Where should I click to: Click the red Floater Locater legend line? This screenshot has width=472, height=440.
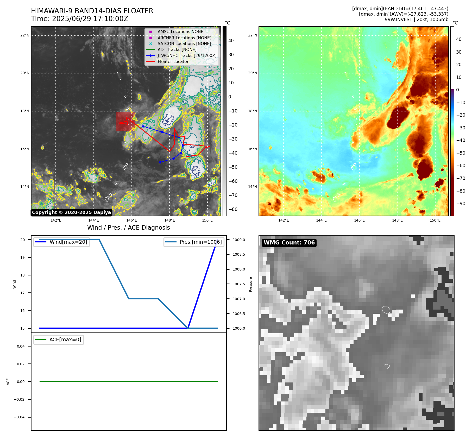(x=150, y=61)
